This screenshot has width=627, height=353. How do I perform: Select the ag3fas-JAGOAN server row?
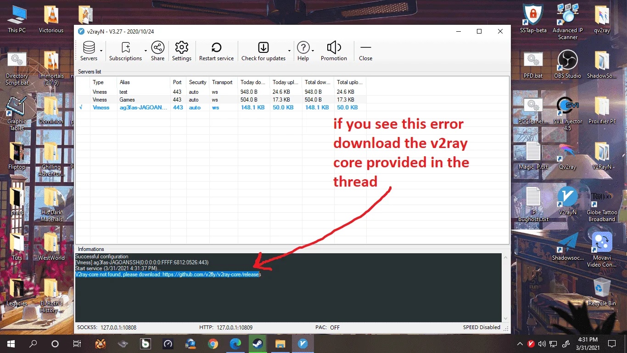[222, 108]
